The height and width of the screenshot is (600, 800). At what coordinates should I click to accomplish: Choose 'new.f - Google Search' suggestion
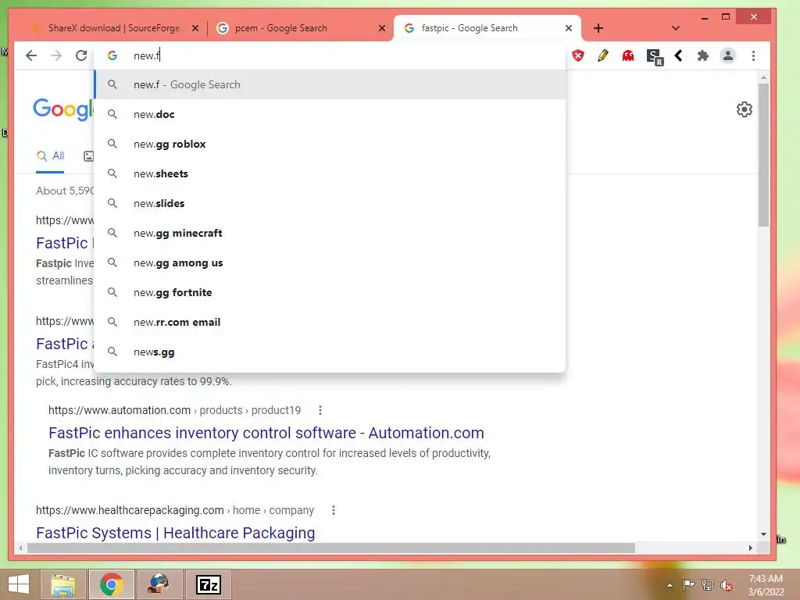point(330,84)
